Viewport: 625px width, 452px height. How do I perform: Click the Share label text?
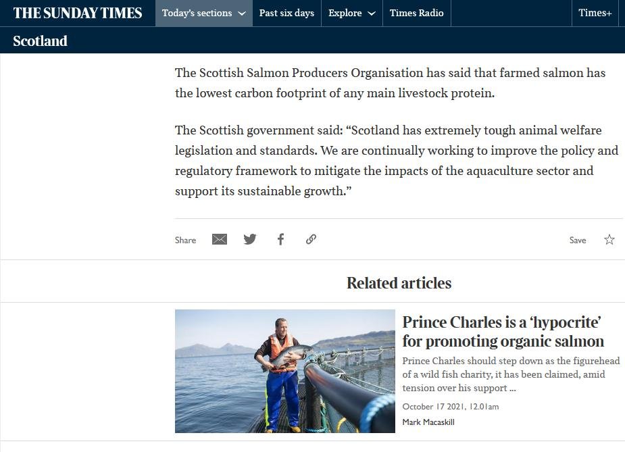pyautogui.click(x=185, y=240)
